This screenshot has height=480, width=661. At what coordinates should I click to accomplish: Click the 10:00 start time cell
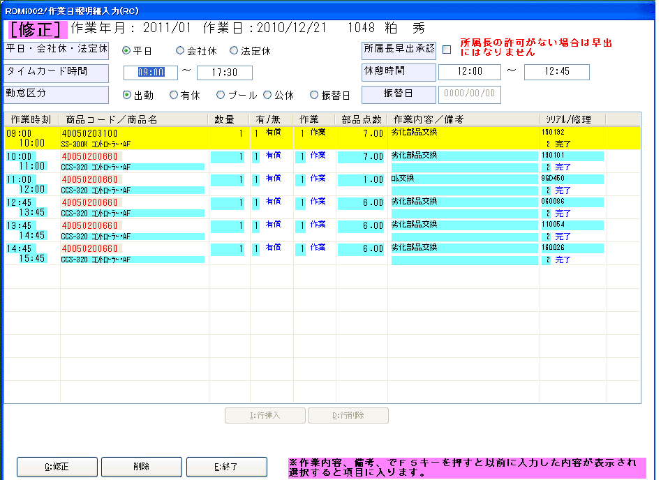(x=19, y=157)
